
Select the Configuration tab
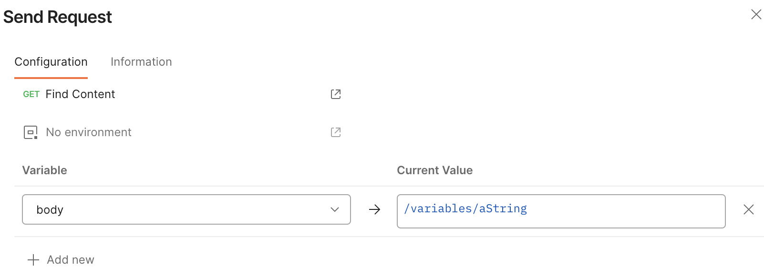pos(51,62)
